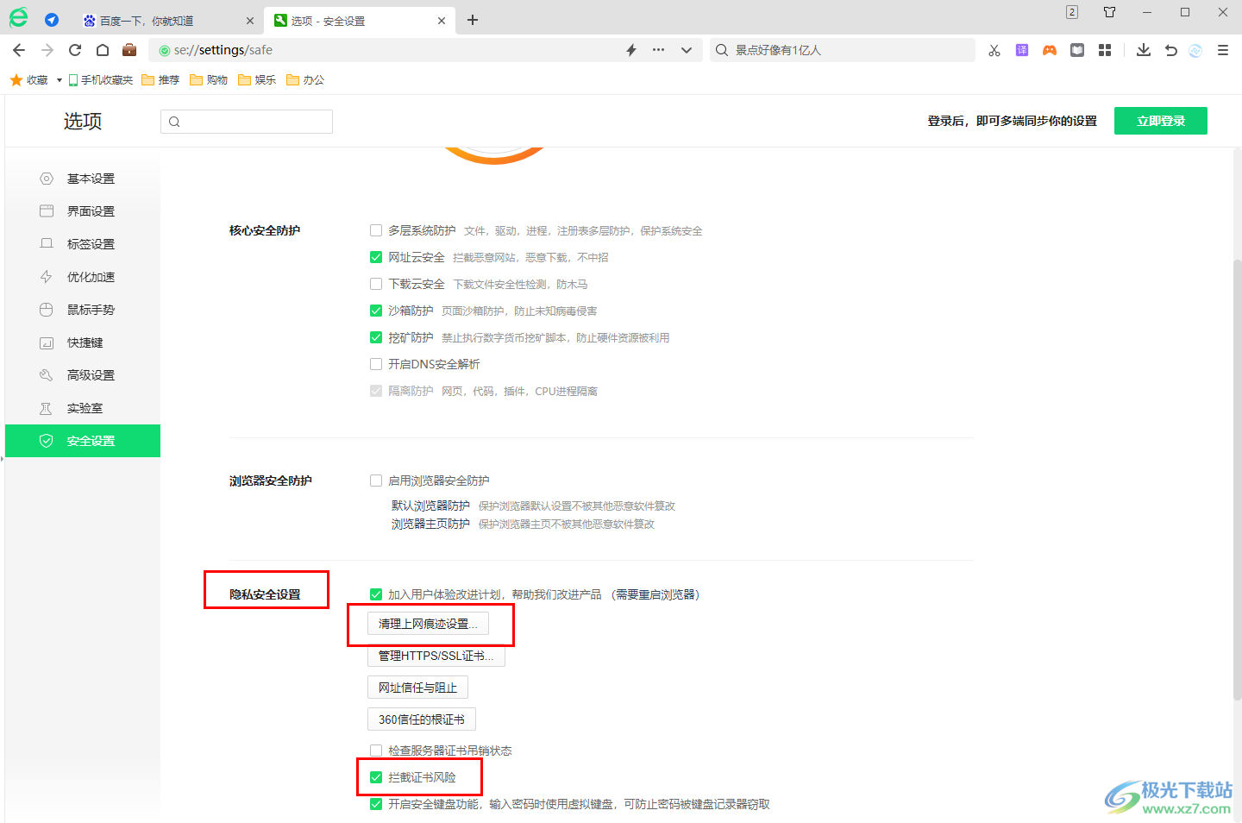The image size is (1242, 823).
Task: Uncheck the 挖矿防护 checkbox
Action: point(376,337)
